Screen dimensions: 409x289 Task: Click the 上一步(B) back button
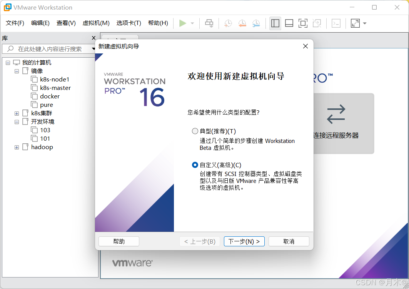point(200,241)
